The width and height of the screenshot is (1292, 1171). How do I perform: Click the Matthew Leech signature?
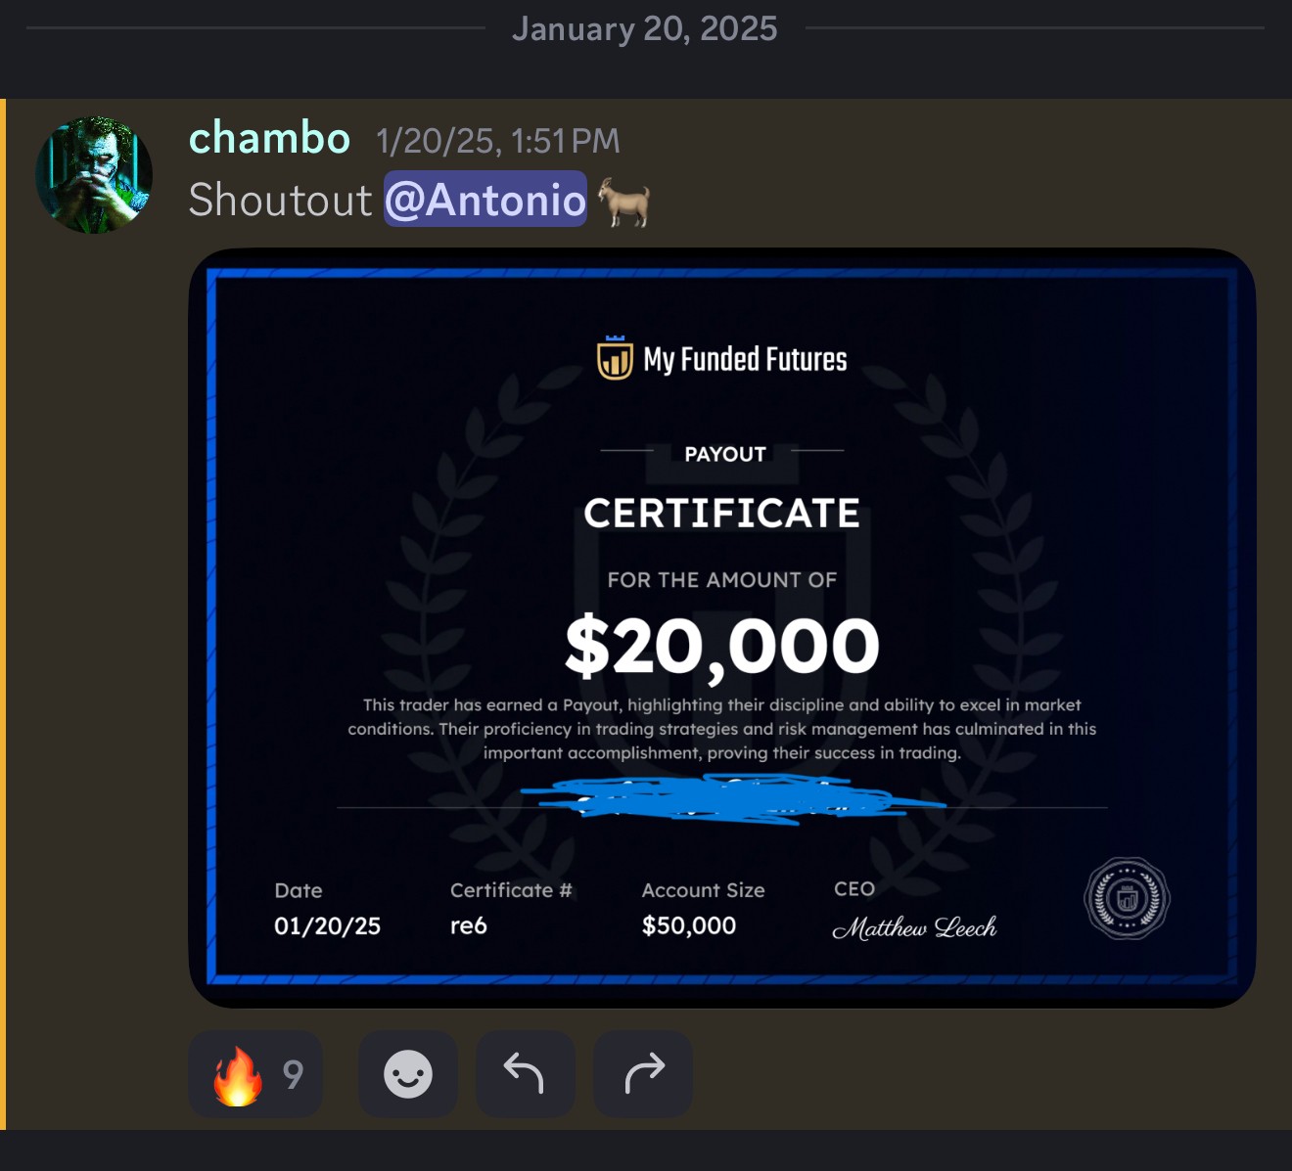(914, 927)
